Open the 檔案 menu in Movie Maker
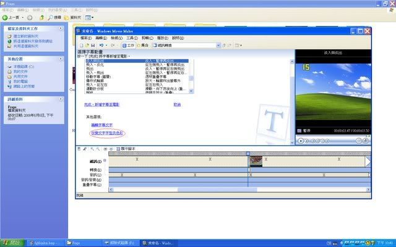Image resolution: width=396 pixels, height=247 pixels. (85, 38)
